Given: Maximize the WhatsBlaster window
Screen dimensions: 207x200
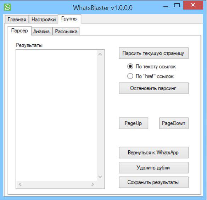Looking at the screenshot, I should [177, 5].
